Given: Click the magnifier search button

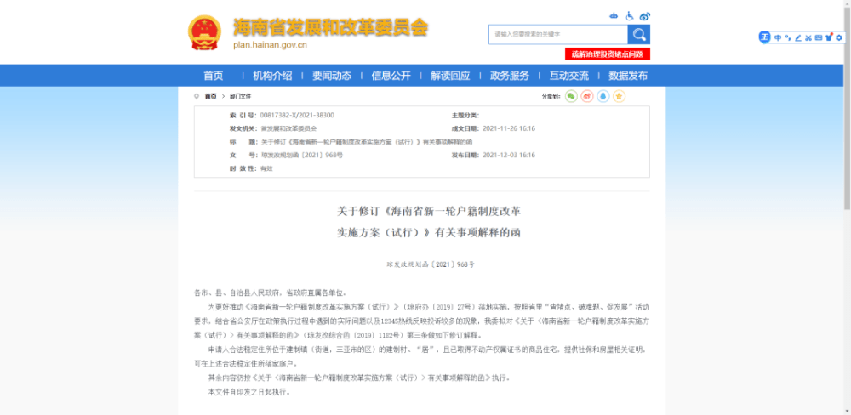Looking at the screenshot, I should point(639,35).
